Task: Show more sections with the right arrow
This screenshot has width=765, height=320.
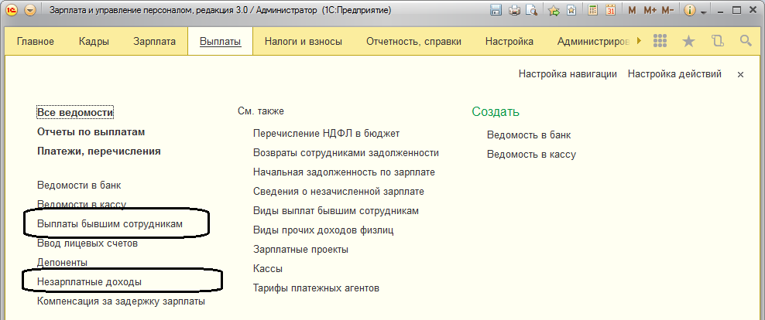Action: (x=639, y=42)
